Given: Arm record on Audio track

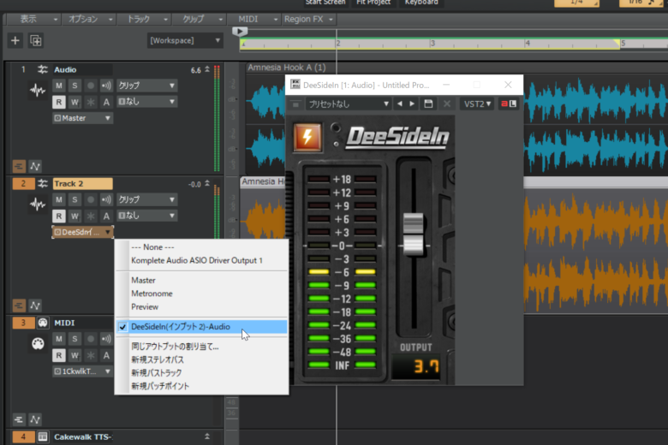Looking at the screenshot, I should (90, 86).
